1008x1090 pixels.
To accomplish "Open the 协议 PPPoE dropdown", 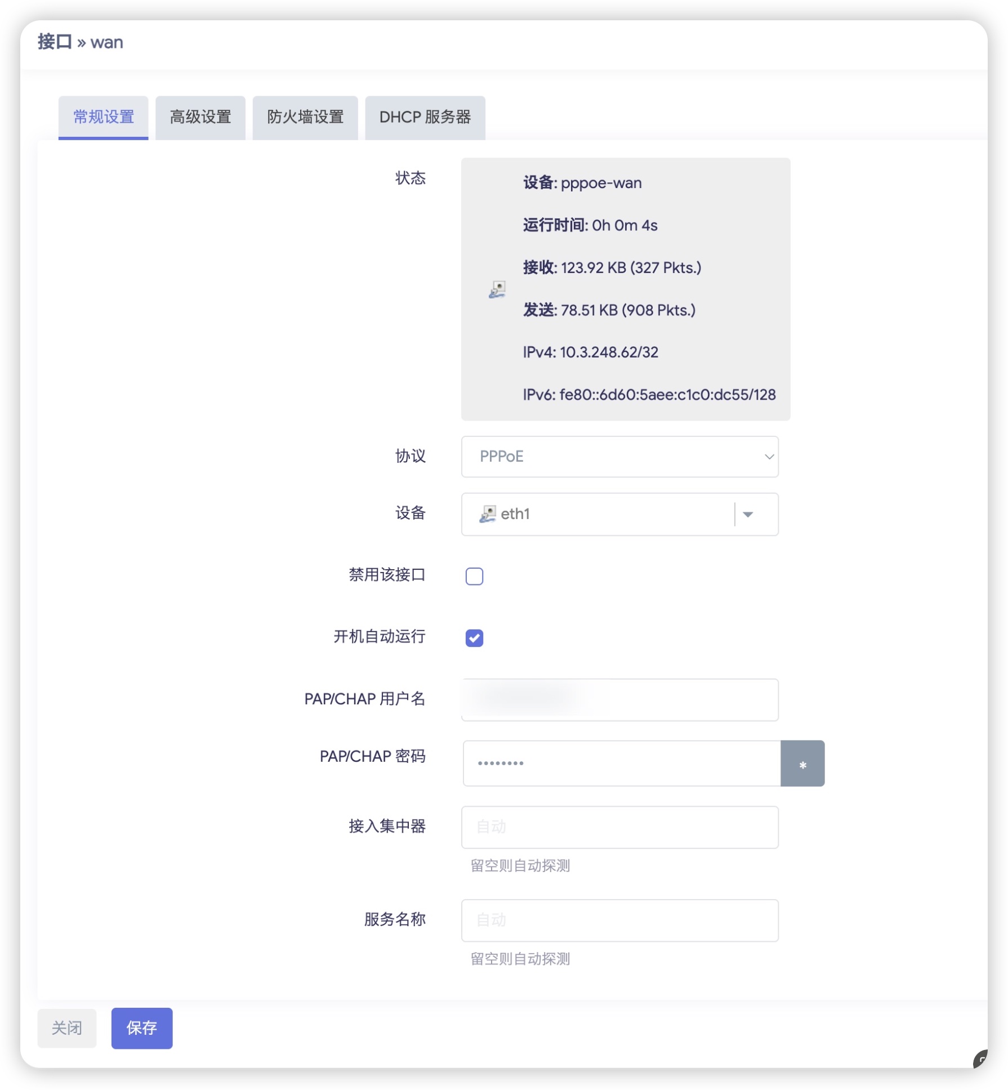I will (619, 457).
